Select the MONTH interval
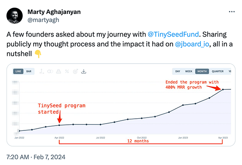The height and width of the screenshot is (165, 242). point(202,71)
